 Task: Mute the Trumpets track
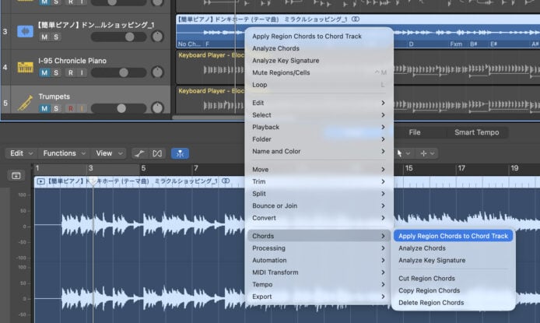(x=44, y=109)
